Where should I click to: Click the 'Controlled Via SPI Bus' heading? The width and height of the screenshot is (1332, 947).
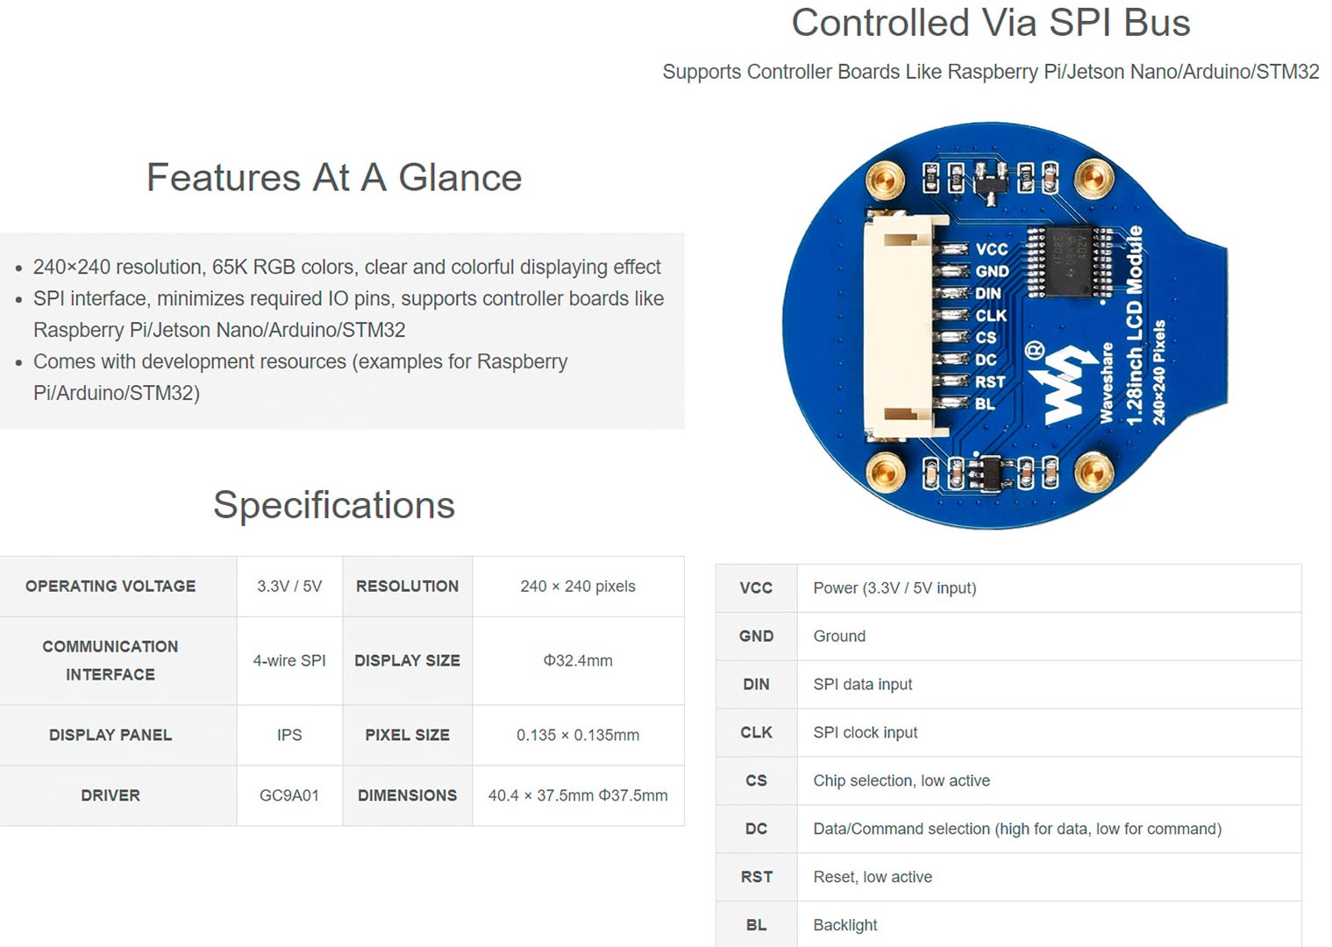pos(991,23)
